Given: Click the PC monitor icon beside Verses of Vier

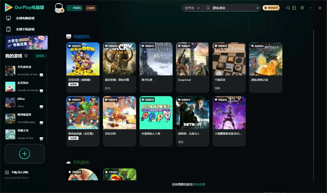Looking at the screenshot, I should point(41,139).
